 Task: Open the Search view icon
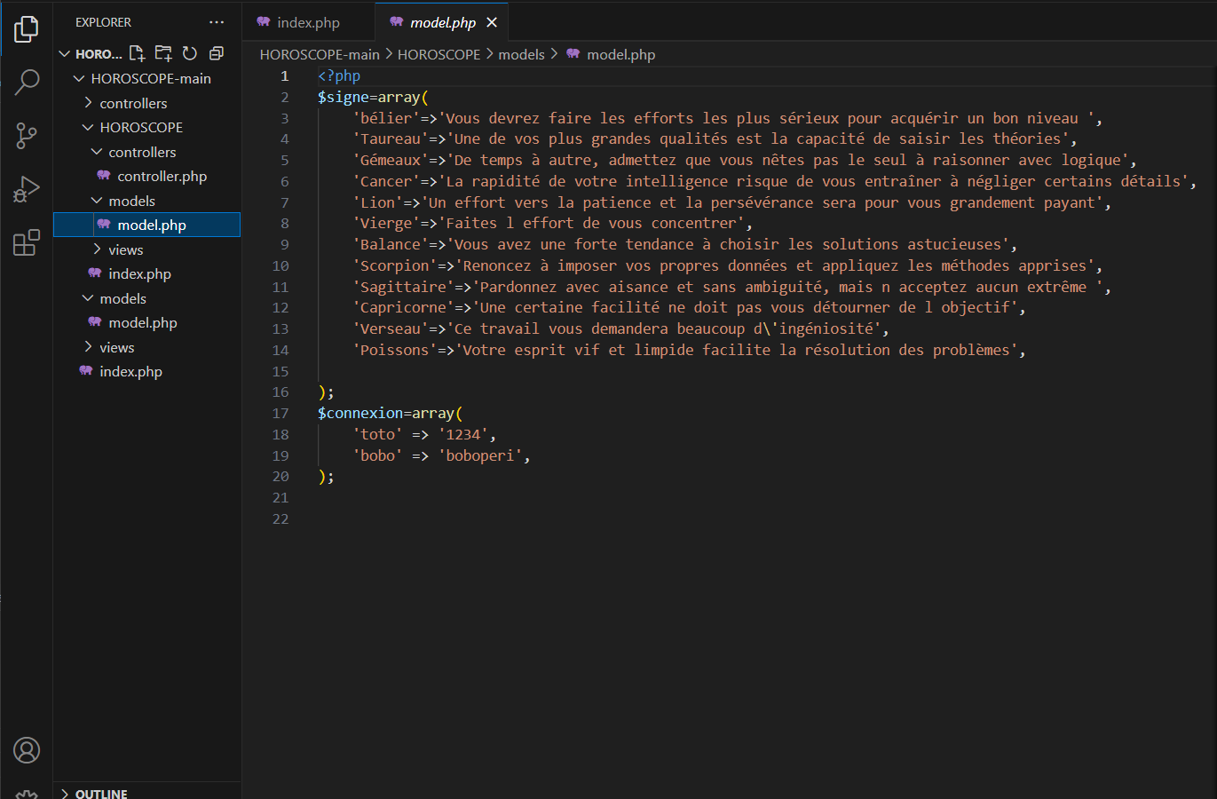27,83
